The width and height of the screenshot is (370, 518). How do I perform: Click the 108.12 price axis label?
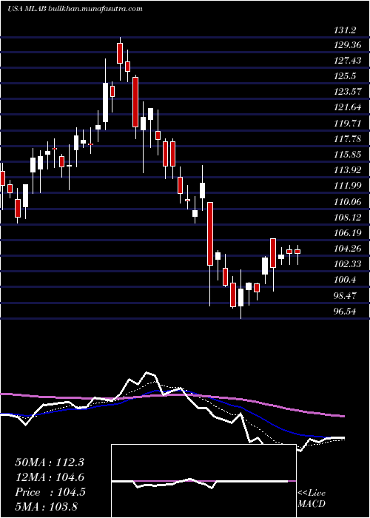click(347, 217)
